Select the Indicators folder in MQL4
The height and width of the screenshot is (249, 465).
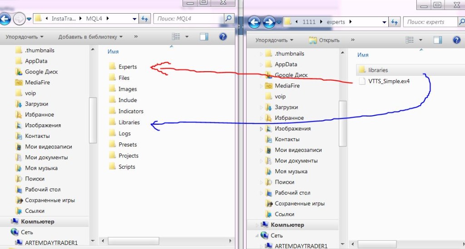coord(126,111)
